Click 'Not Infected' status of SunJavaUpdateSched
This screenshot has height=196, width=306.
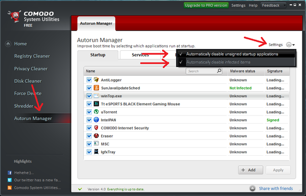[240, 88]
